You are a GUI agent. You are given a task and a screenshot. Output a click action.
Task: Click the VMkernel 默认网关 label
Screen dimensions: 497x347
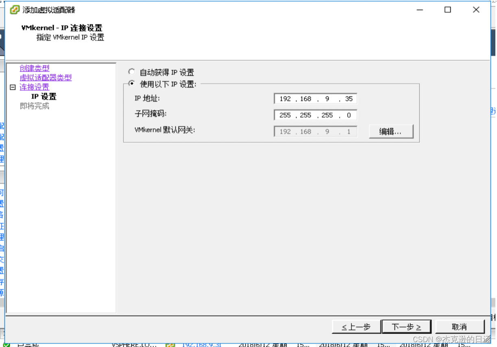tap(165, 130)
